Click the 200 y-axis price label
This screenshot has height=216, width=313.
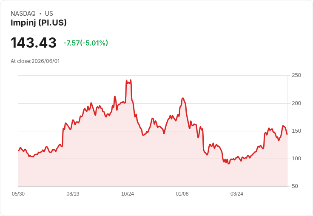[x=296, y=103]
